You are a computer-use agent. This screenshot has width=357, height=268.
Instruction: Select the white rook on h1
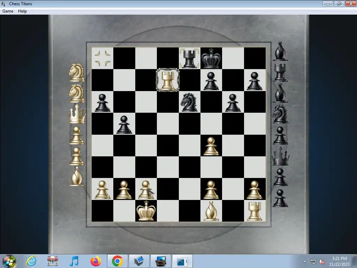click(255, 211)
